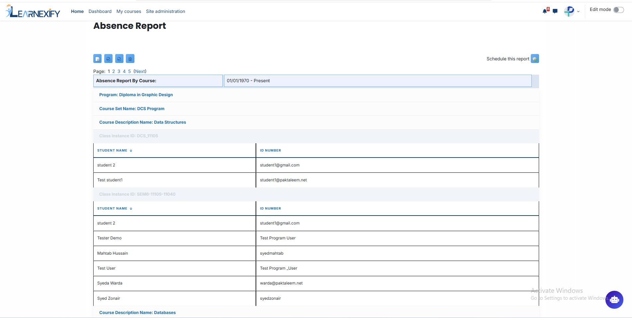Click the fourth export document icon
Viewport: 632px width, 318px height.
coord(130,59)
